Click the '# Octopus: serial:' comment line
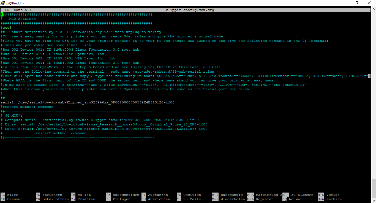The width and height of the screenshot is (376, 203). pyautogui.click(x=100, y=120)
